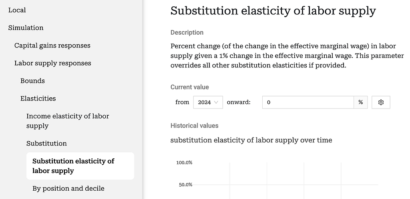Toggle the Substitution sidebar group
410x199 pixels.
pos(46,143)
